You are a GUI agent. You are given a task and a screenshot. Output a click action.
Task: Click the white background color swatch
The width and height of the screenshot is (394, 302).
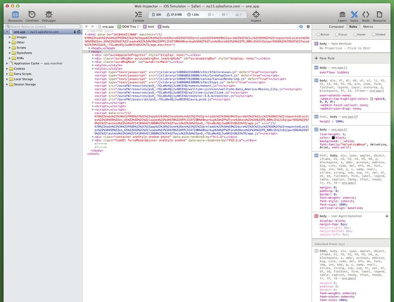342,141
